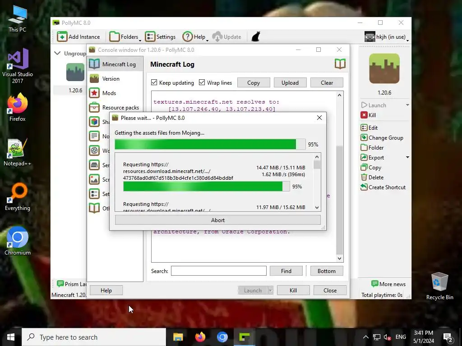
Task: Open Settings in PollyMC toolbar
Action: click(x=160, y=37)
